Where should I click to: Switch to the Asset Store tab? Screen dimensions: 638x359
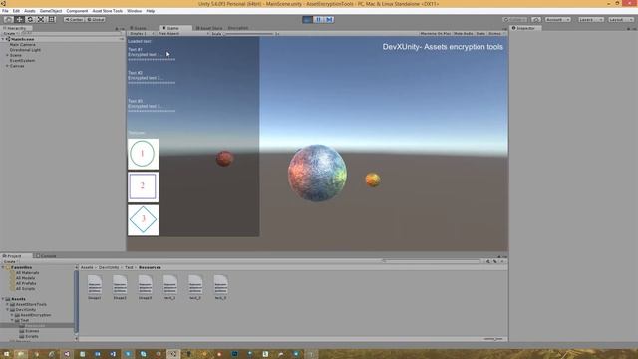[x=208, y=28]
